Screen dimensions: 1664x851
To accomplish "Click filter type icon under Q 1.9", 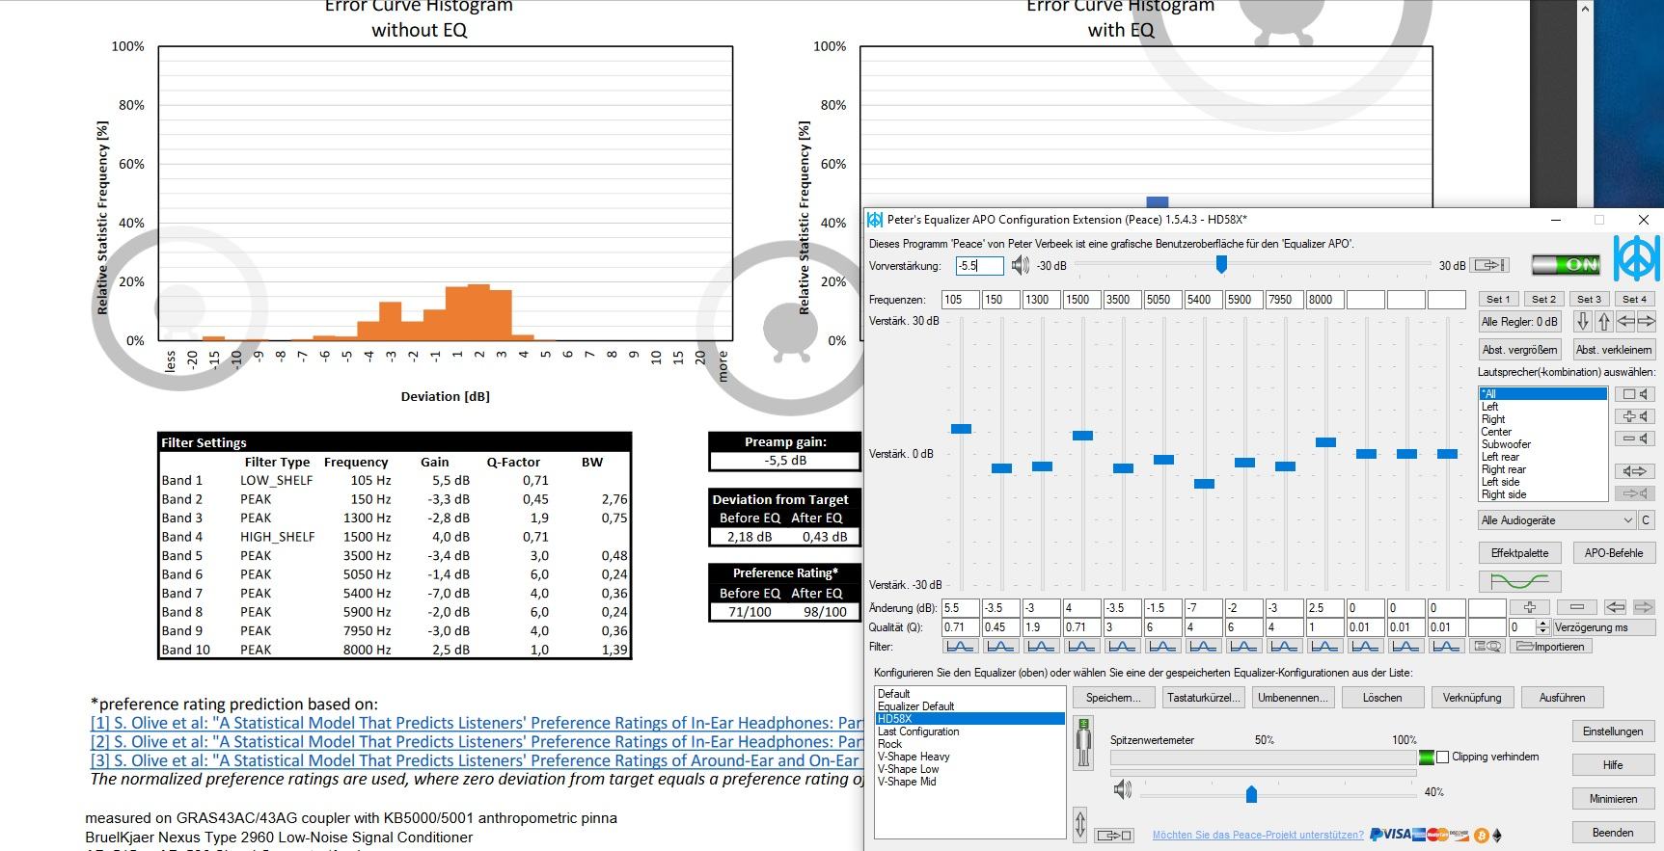I will (1041, 647).
